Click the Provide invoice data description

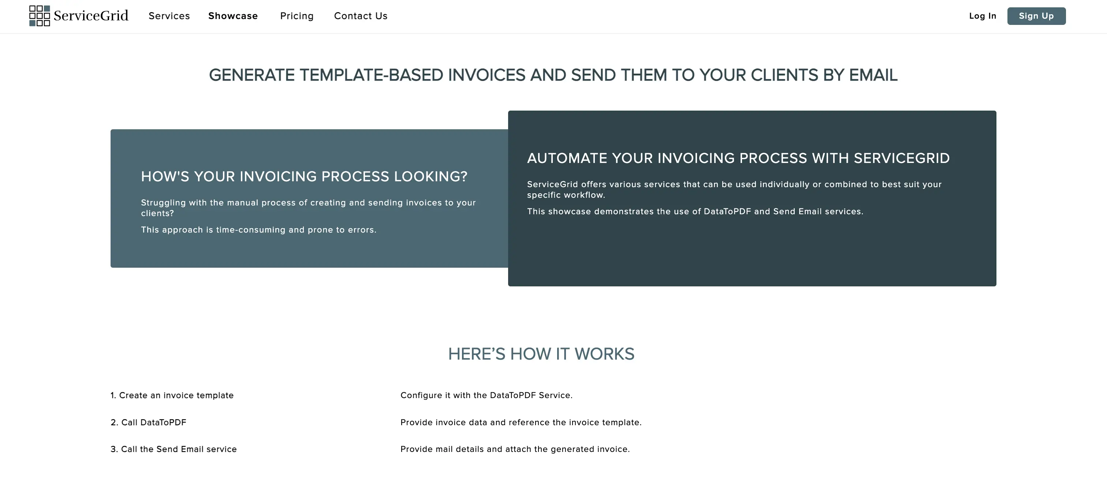tap(521, 423)
